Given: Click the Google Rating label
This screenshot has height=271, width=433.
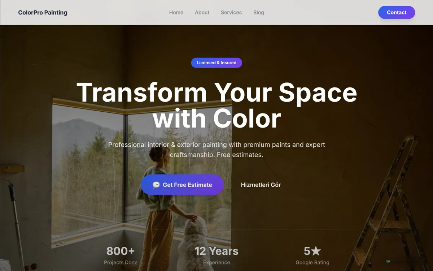Looking at the screenshot, I should coord(312,262).
